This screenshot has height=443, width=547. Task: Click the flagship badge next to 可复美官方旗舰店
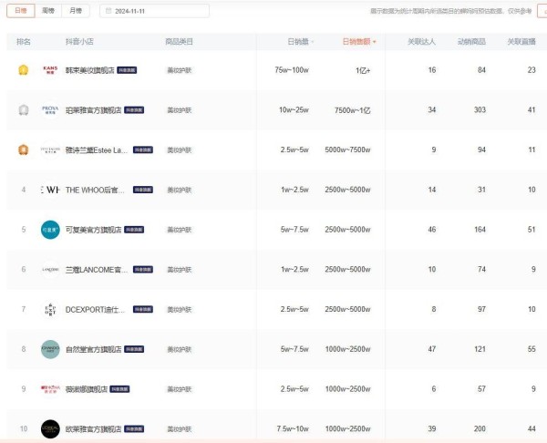coord(134,230)
